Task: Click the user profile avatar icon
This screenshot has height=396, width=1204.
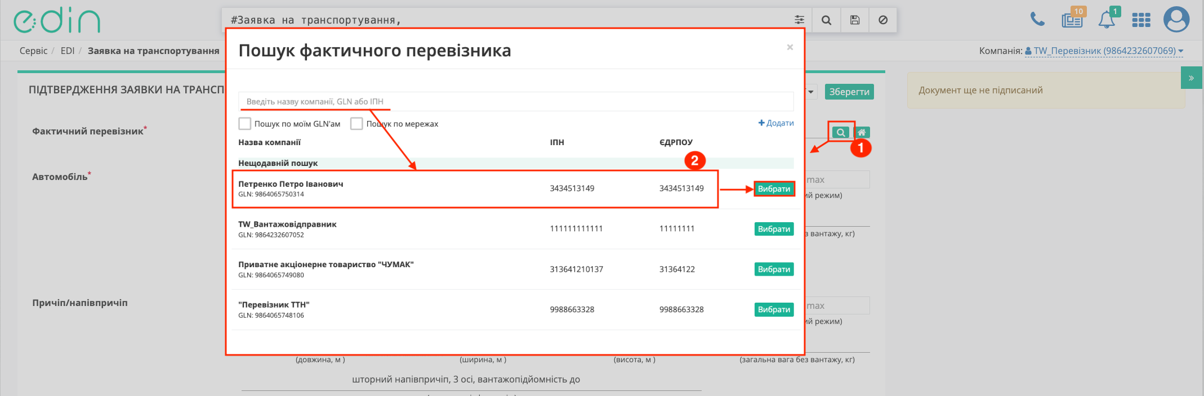Action: point(1176,20)
